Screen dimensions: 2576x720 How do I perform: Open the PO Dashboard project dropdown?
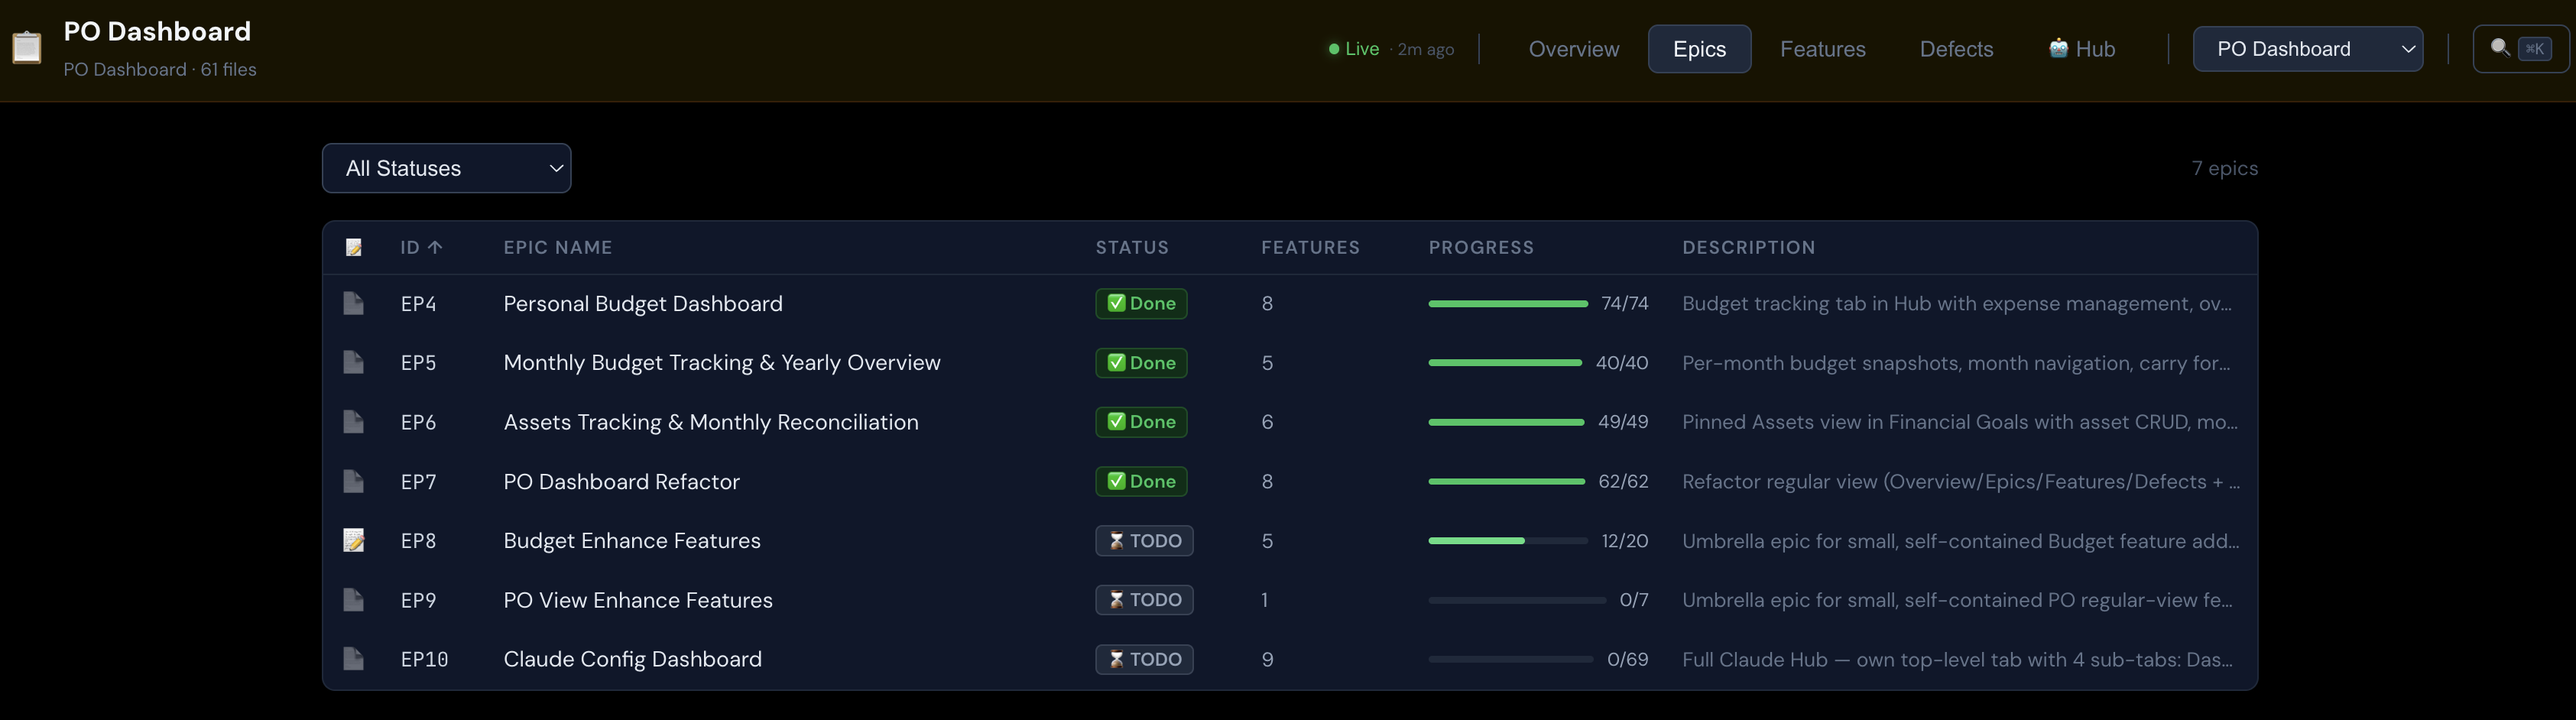tap(2307, 49)
